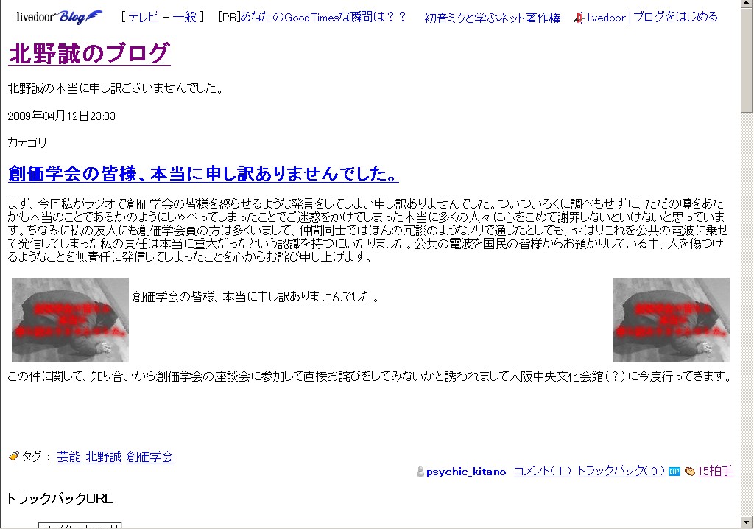Click the livedoor Blog logo
Image resolution: width=754 pixels, height=529 pixels.
coord(59,18)
